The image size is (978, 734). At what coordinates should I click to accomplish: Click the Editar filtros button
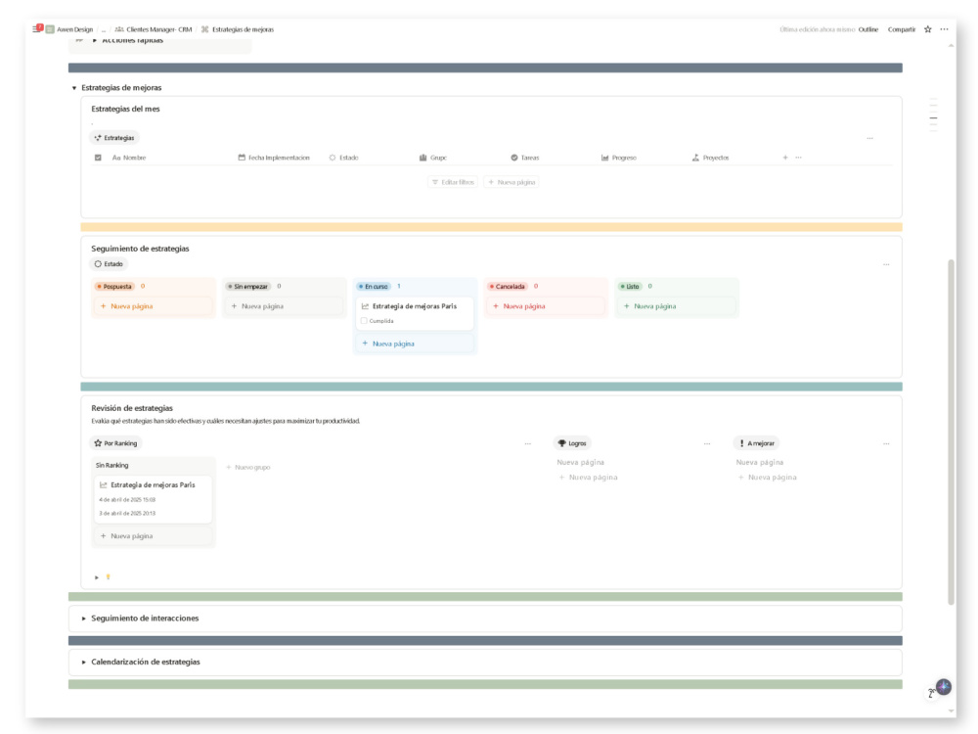point(454,182)
